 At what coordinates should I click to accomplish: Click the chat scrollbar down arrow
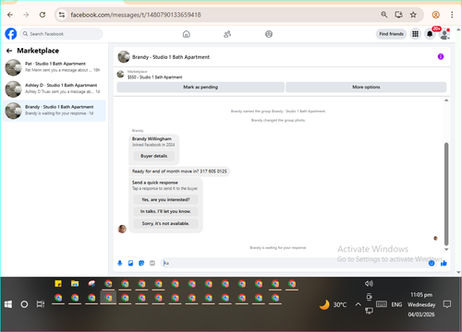pos(446,249)
